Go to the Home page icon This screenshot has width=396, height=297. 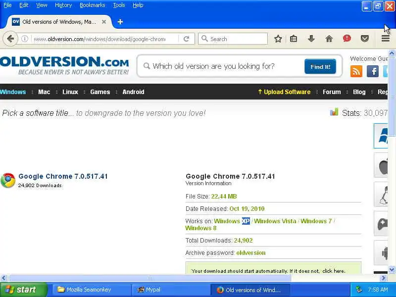point(329,39)
